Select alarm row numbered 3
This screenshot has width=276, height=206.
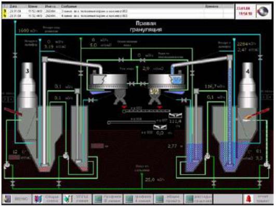[119, 11]
